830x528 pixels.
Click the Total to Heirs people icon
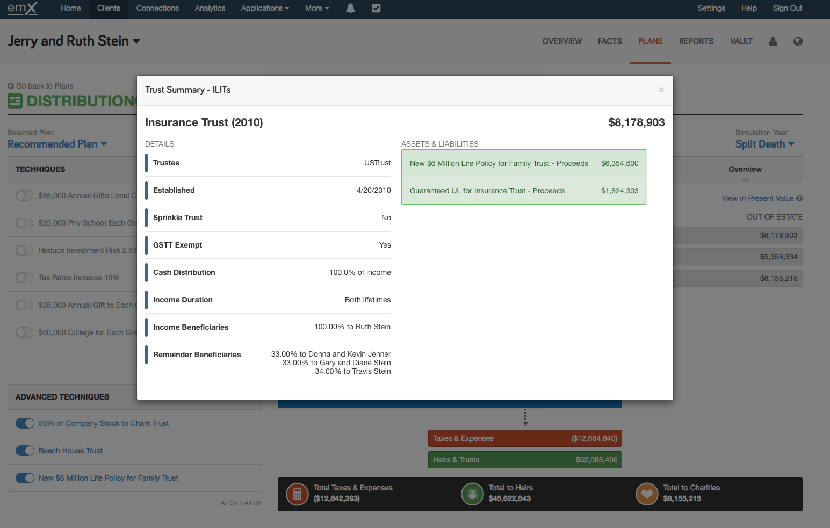pos(472,494)
